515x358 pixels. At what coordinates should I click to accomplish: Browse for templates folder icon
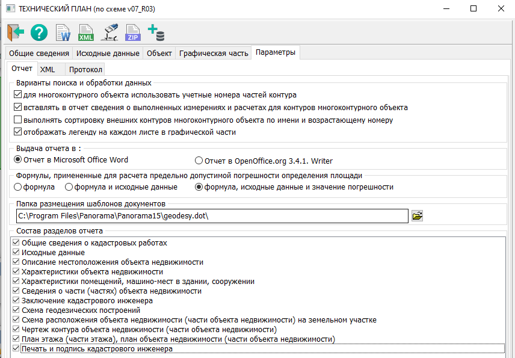point(418,215)
